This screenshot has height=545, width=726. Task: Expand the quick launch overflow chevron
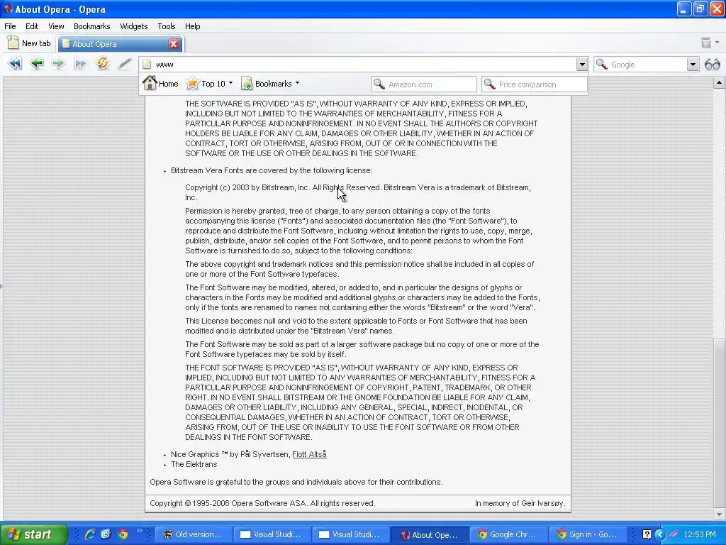[x=140, y=531]
